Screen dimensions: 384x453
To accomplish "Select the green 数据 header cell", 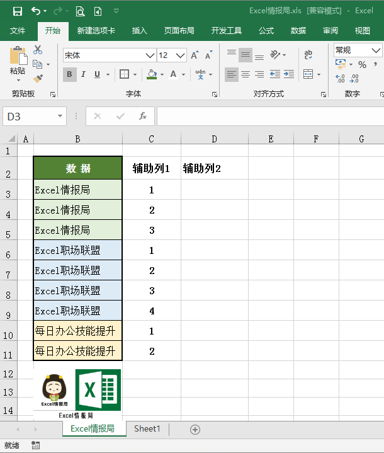I will [78, 168].
